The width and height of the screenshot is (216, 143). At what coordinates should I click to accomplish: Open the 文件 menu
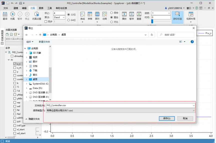[5, 8]
